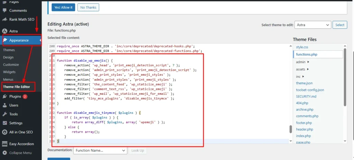
Task: Click the Theme Files list scrollbar
Action: [x=345, y=77]
